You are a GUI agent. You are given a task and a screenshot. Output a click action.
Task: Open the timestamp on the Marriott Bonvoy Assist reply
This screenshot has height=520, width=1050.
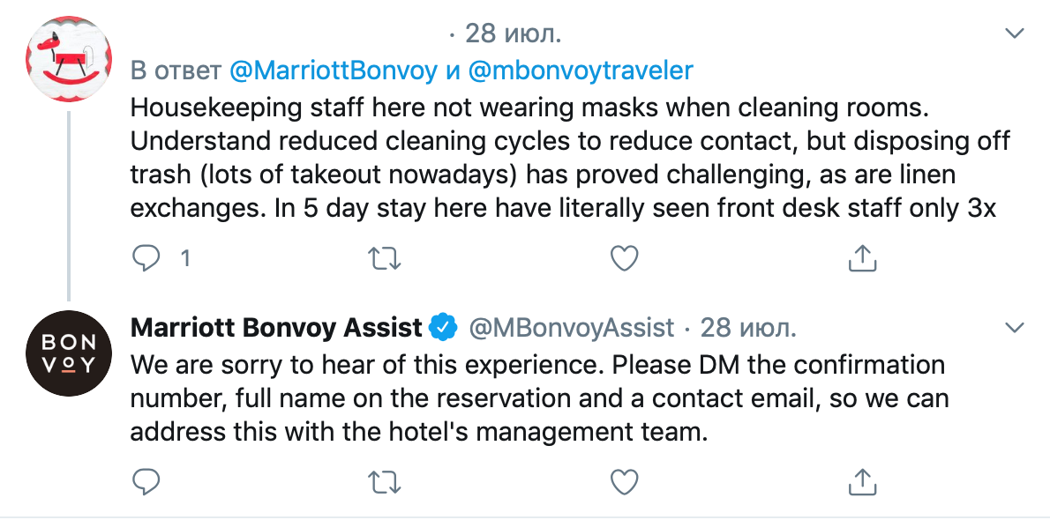748,328
